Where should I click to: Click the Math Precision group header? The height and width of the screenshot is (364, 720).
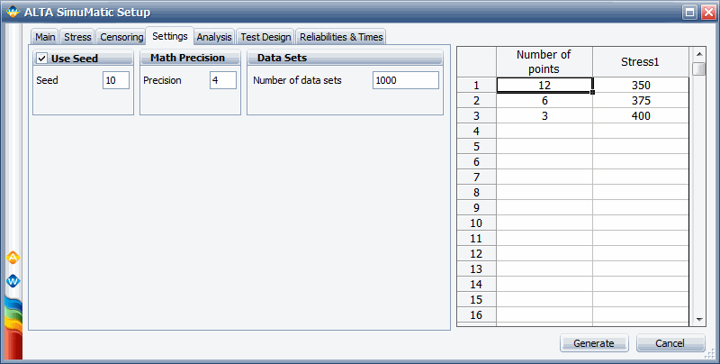click(190, 58)
